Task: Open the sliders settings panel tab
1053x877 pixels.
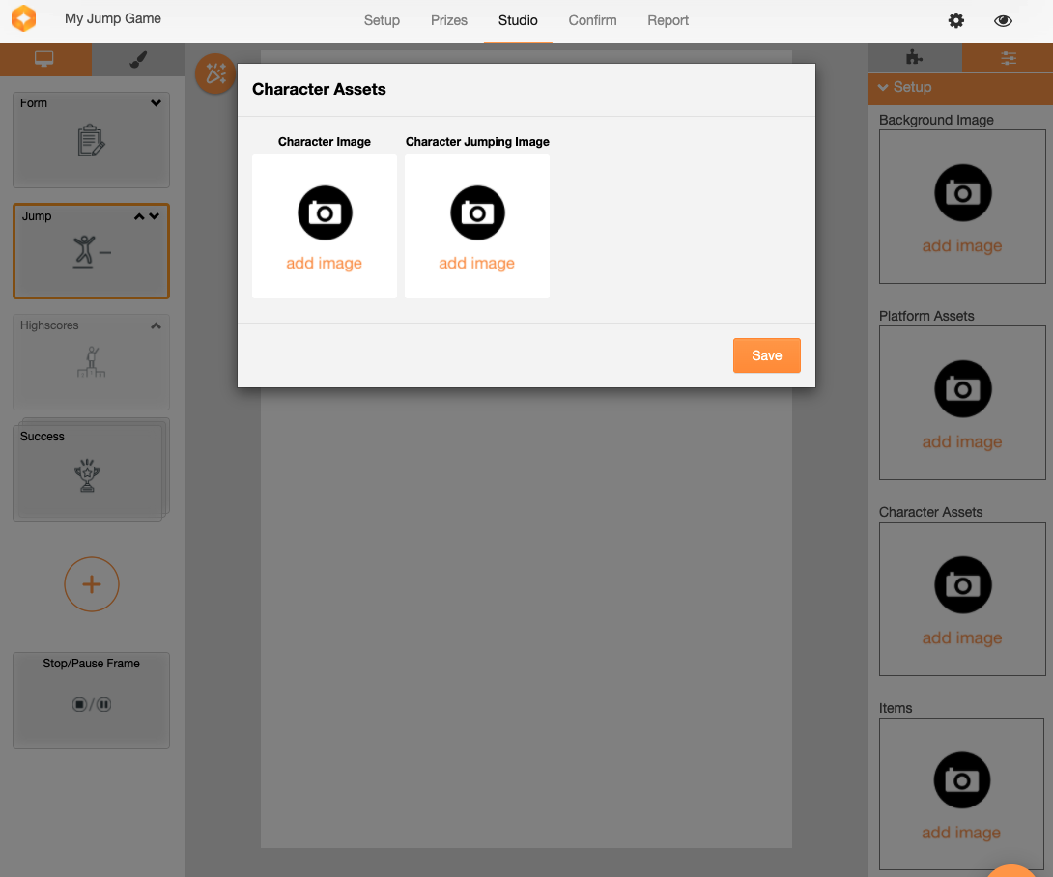Action: (x=1008, y=58)
